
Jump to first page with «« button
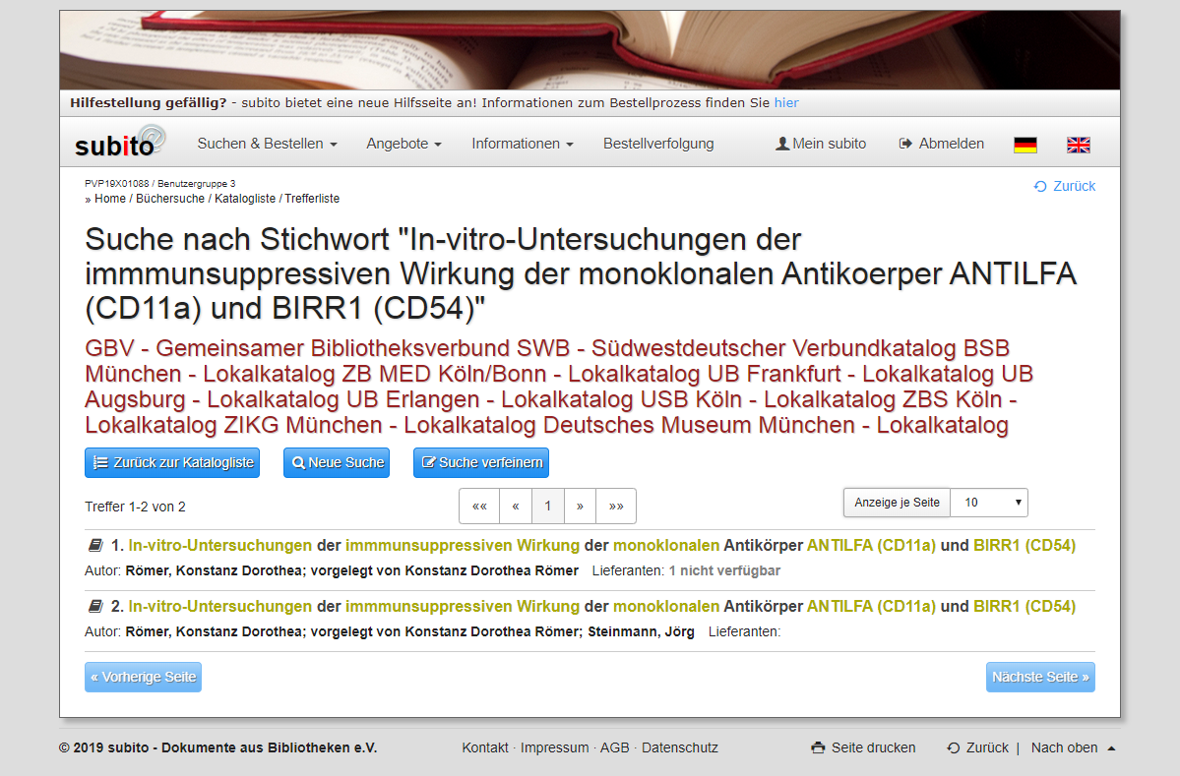pos(479,507)
